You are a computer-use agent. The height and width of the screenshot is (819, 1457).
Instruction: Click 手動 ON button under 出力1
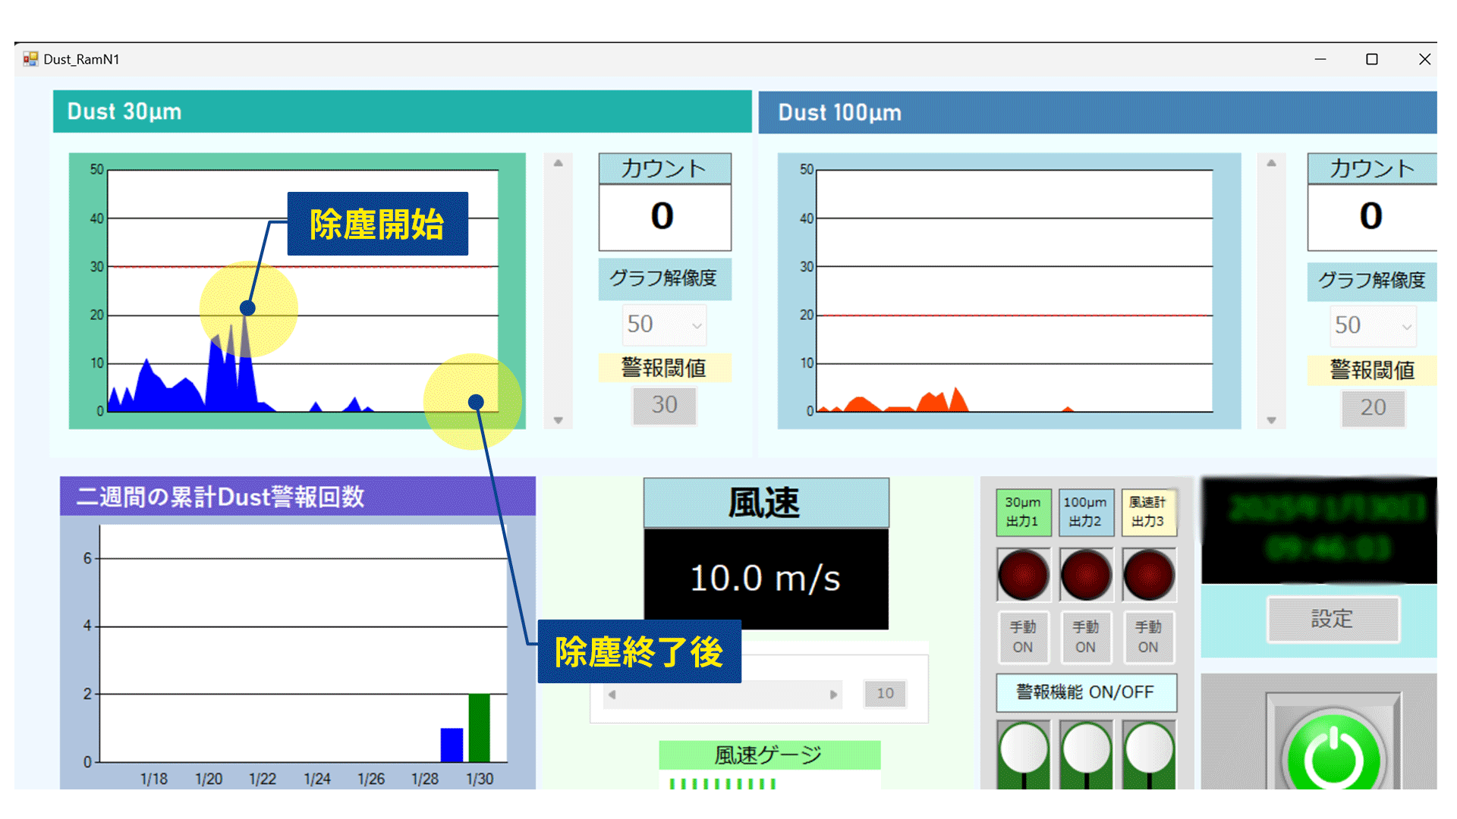(1023, 637)
